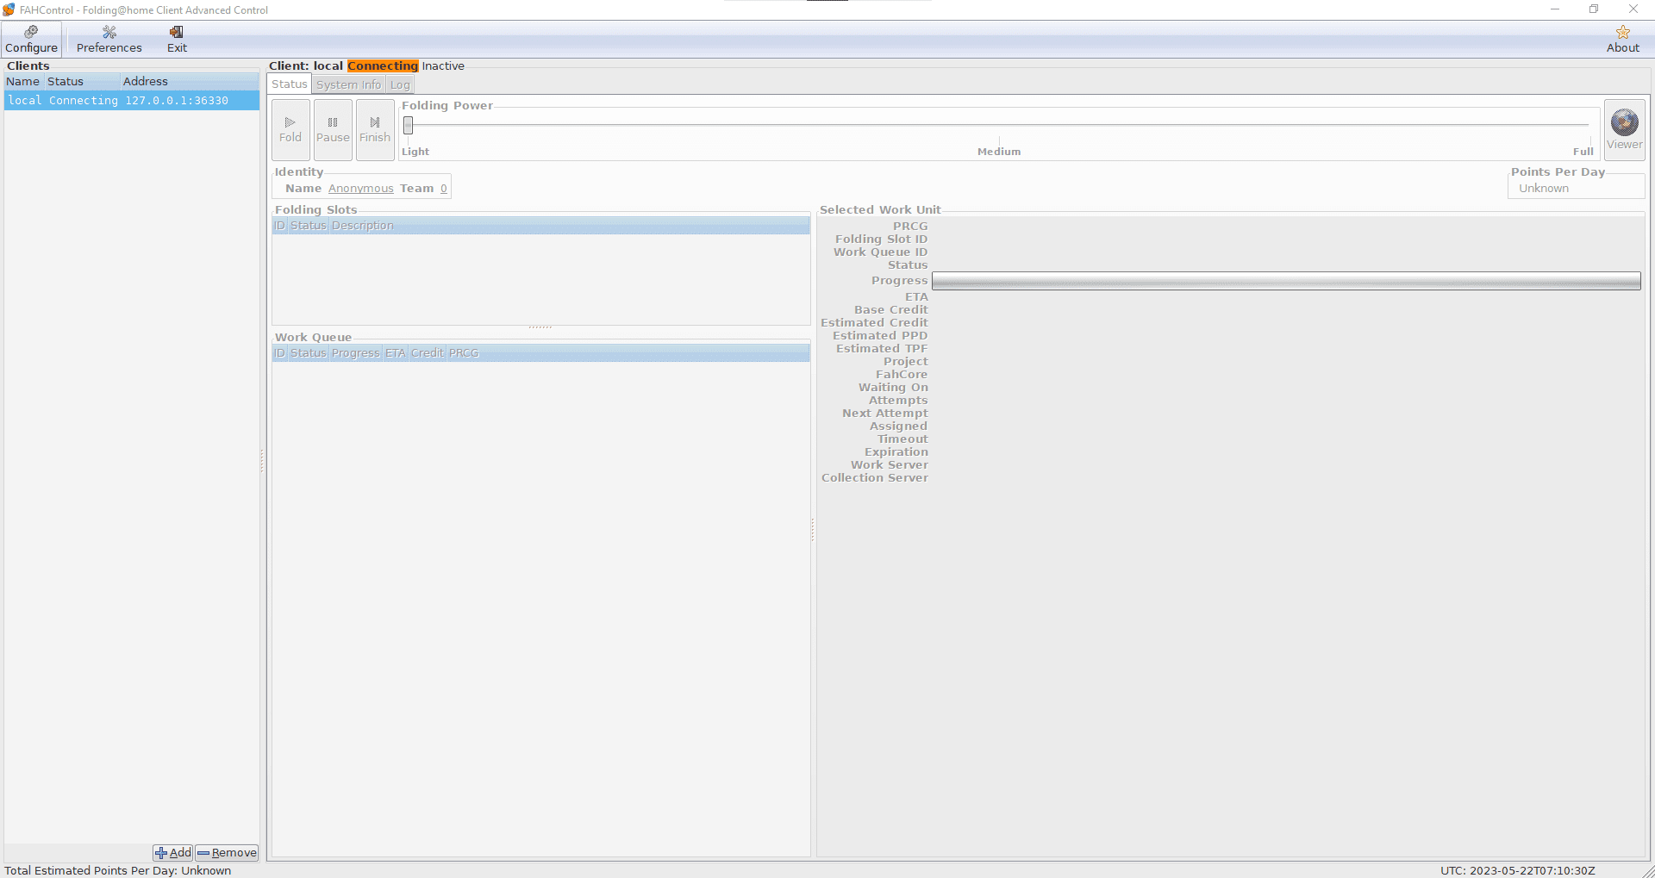The image size is (1655, 878).
Task: Click the Folding Power slider handle
Action: click(409, 126)
